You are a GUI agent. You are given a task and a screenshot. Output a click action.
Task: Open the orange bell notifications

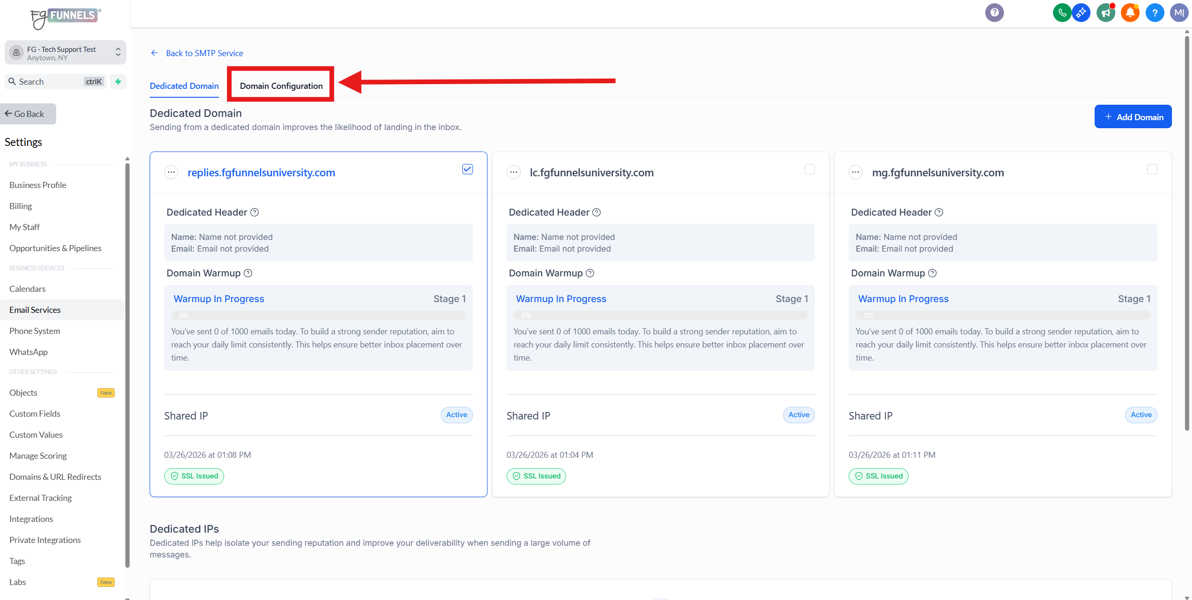pos(1130,13)
